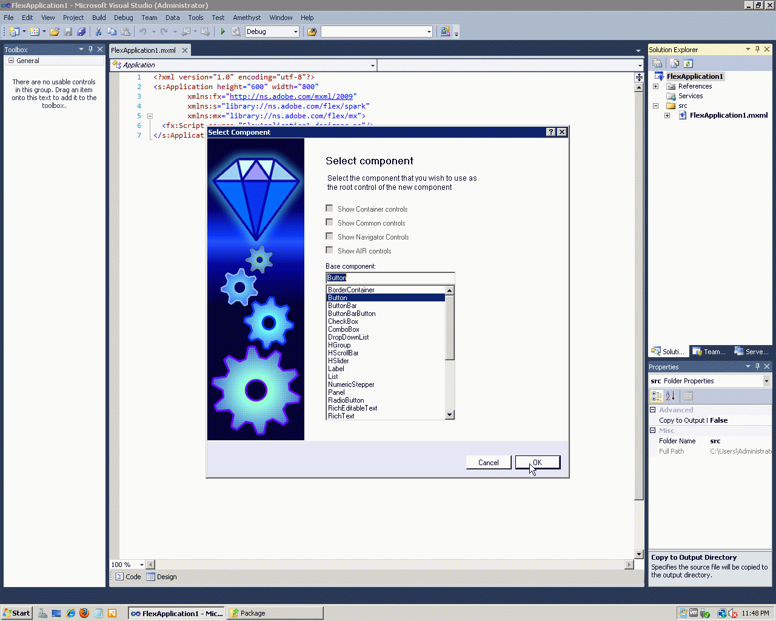Click the New Project toolbar icon
Image resolution: width=776 pixels, height=621 pixels.
click(15, 32)
